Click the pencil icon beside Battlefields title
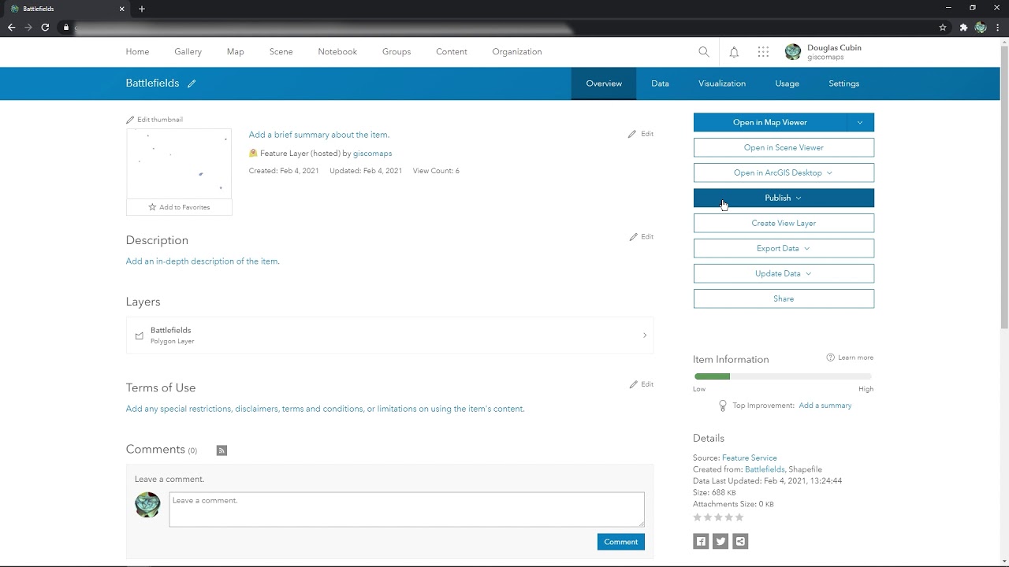 coord(192,83)
